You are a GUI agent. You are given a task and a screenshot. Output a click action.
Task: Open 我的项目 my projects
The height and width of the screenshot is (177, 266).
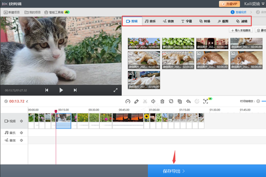point(32,12)
